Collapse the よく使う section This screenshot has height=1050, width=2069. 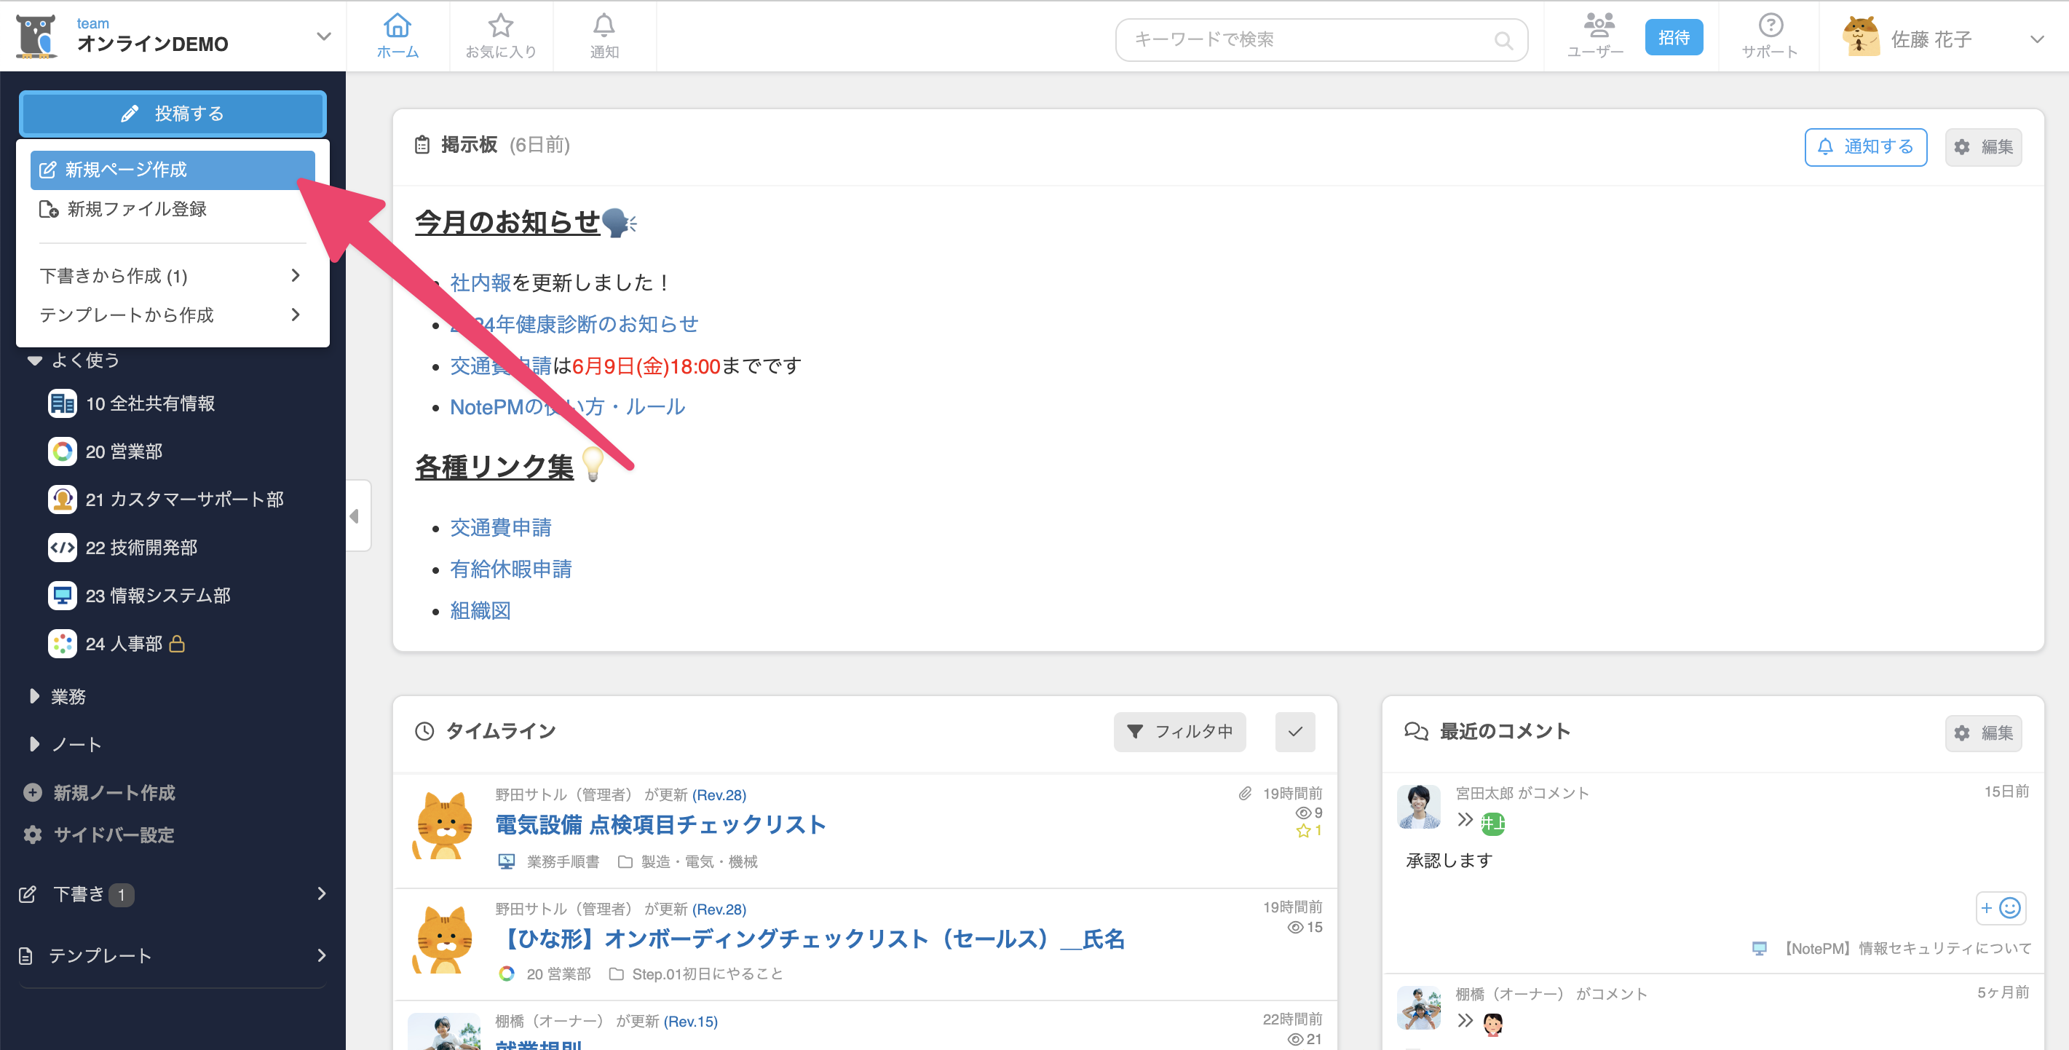pyautogui.click(x=36, y=360)
